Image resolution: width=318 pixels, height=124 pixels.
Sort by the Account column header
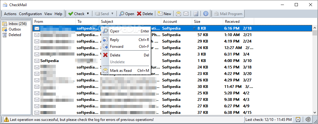(x=176, y=21)
